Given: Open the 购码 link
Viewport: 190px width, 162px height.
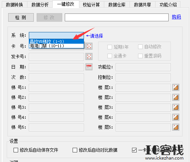Looking at the screenshot, I should [x=176, y=17].
